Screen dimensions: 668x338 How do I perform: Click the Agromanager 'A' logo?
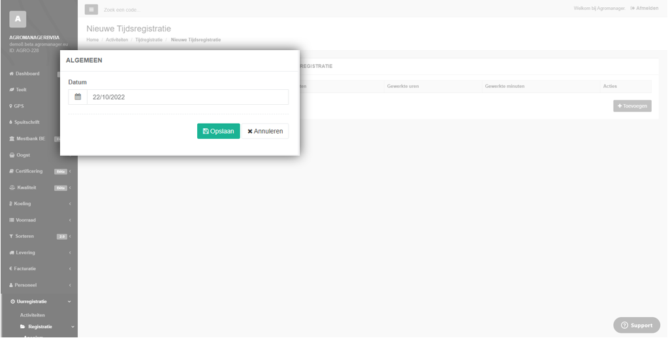pyautogui.click(x=18, y=20)
